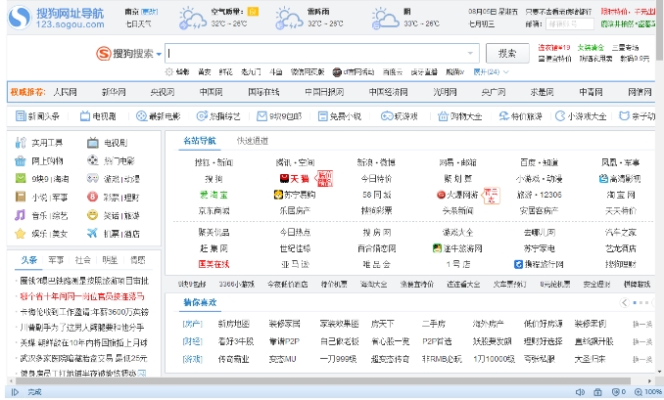Screen dimensions: 664x400
Task: Click the 七日天气 weather link
Action: 138,23
